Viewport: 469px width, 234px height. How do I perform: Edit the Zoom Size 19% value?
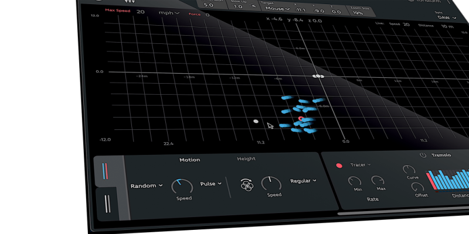(358, 13)
